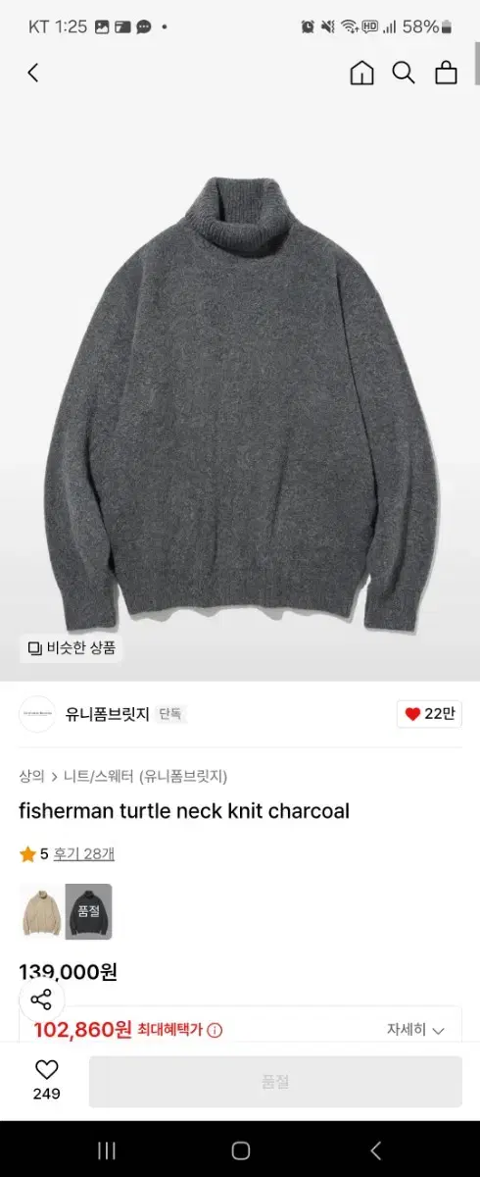The width and height of the screenshot is (480, 1177).
Task: Open the shopping bag icon
Action: tap(447, 73)
